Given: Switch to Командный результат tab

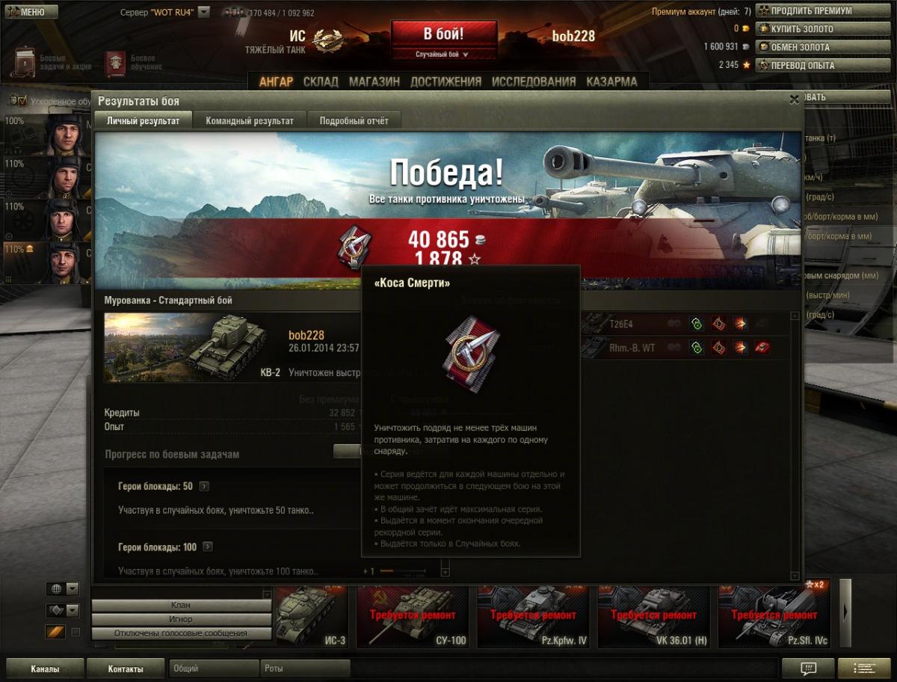Looking at the screenshot, I should pos(250,120).
